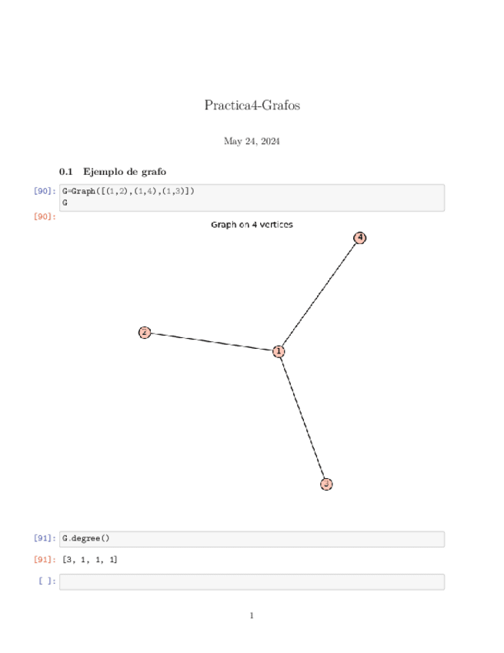Click the G.degree() code cell
Screen dimensions: 504x653
(252, 538)
